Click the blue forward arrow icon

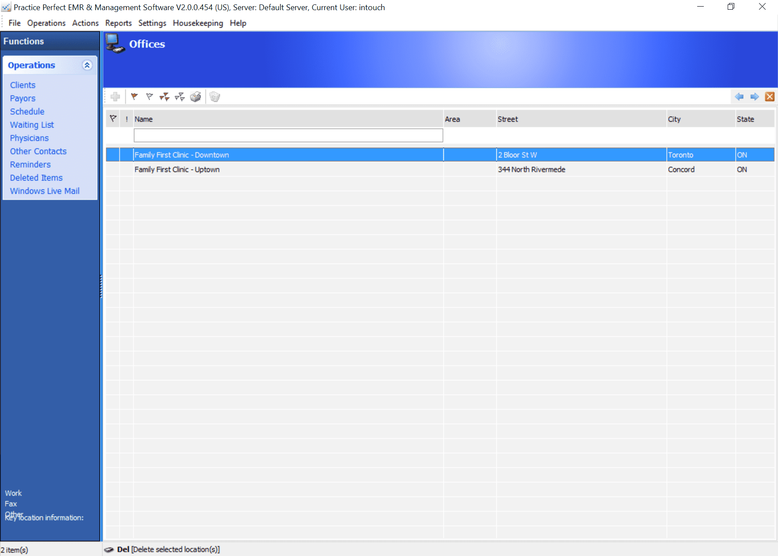point(755,97)
